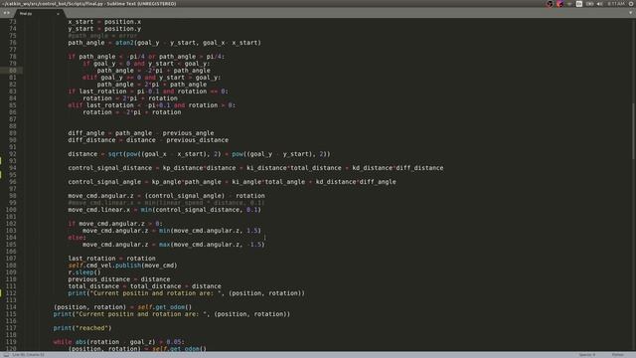Viewport: 636px width, 358px height.
Task: Click the print statement on line 115
Action: 172,314
